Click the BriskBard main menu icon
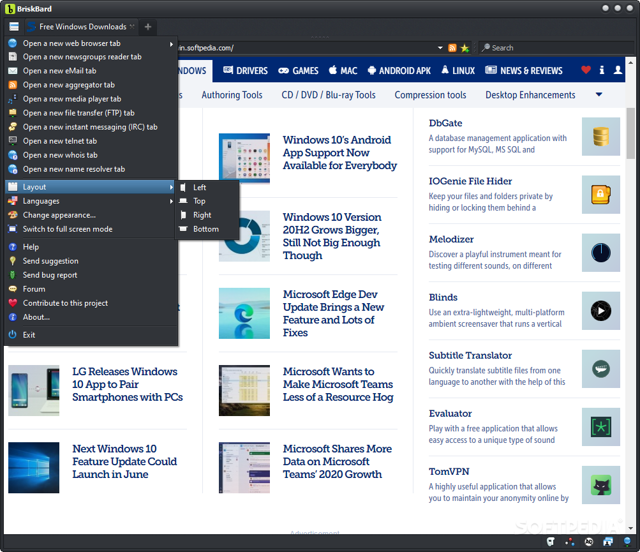640x552 pixels. (14, 27)
